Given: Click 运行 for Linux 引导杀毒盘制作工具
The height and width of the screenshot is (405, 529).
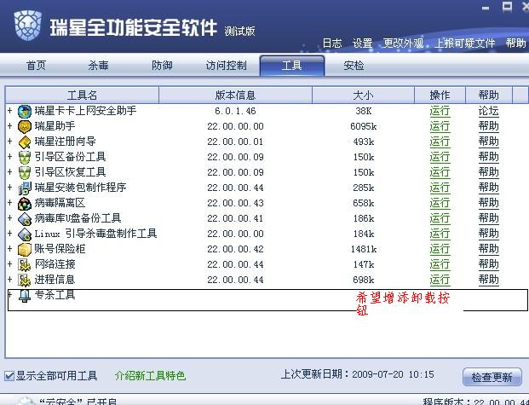Looking at the screenshot, I should tap(440, 234).
